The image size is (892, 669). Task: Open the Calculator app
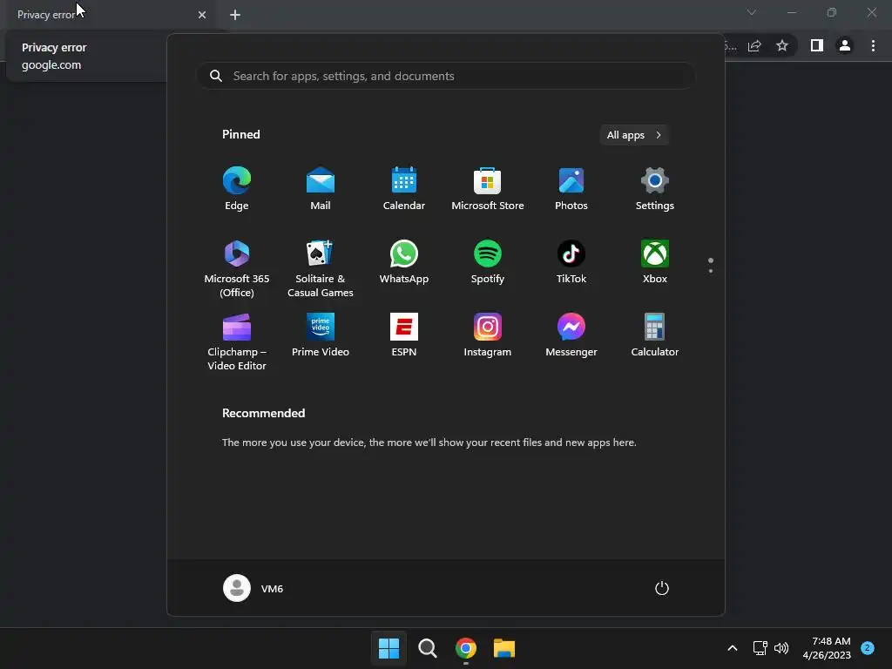coord(655,334)
